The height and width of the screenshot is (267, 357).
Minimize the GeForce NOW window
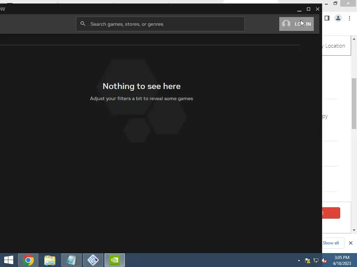coord(299,9)
